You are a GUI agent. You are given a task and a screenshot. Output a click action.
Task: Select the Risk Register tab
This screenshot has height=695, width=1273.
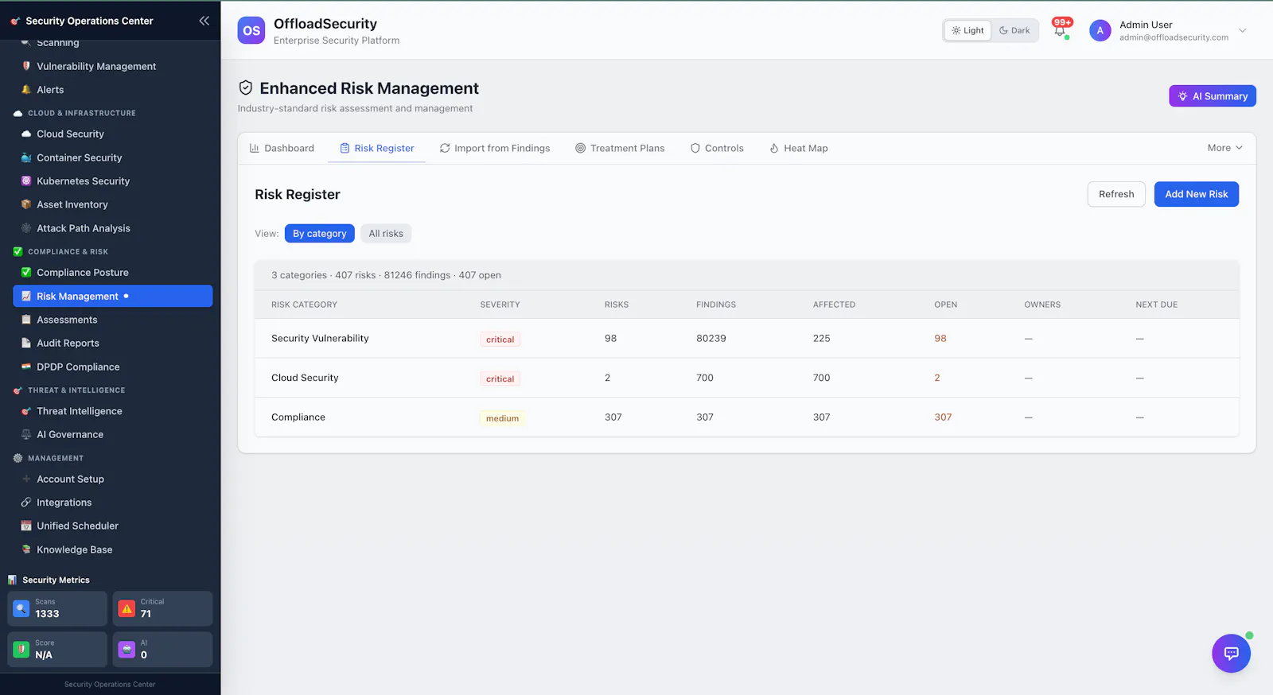tap(376, 148)
